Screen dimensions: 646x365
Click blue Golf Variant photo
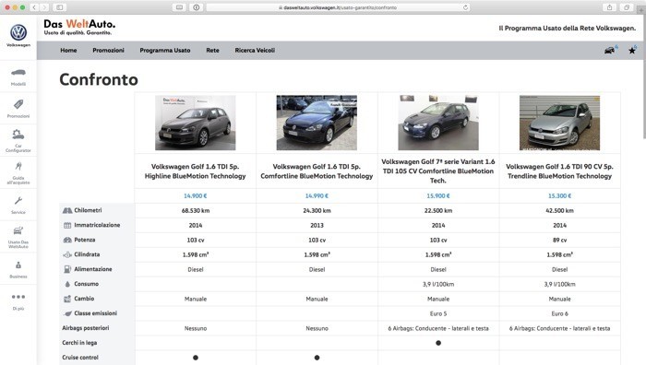[438, 123]
